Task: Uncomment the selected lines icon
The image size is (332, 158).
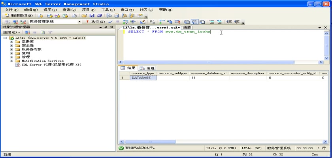Action: pyautogui.click(x=219, y=22)
